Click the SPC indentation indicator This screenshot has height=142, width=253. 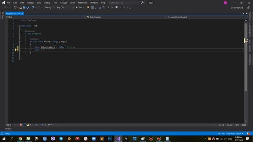click(237, 125)
